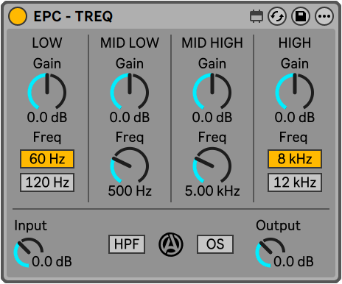Click the MID LOW Gain knob
This screenshot has width=342, height=284.
pyautogui.click(x=130, y=92)
